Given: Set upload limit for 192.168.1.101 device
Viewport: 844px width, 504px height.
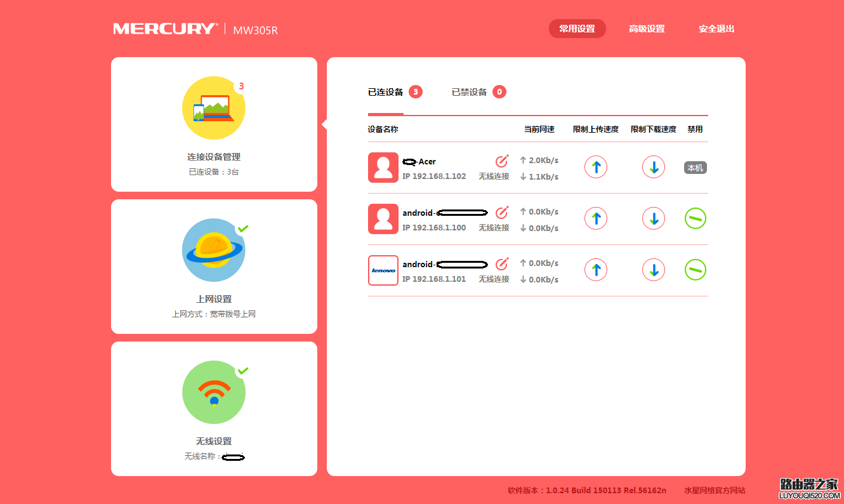Looking at the screenshot, I should tap(596, 270).
